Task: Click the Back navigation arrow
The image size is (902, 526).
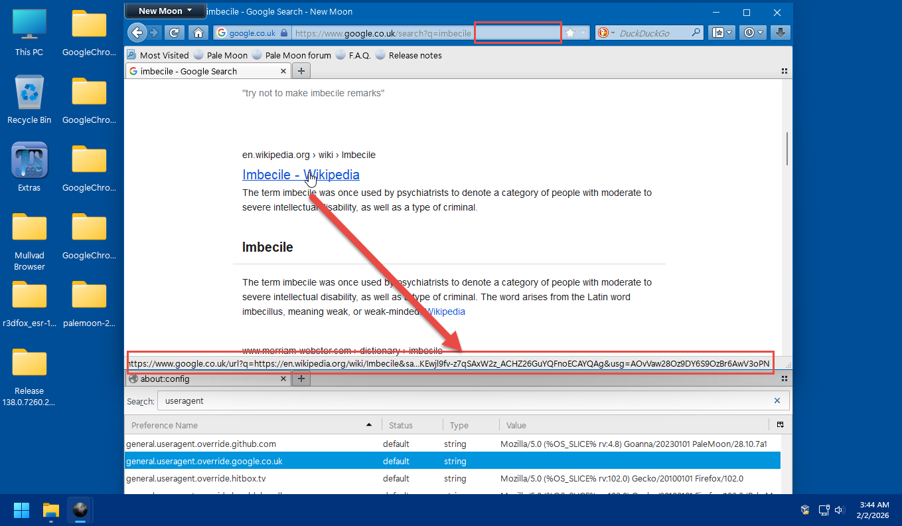Action: 137,33
